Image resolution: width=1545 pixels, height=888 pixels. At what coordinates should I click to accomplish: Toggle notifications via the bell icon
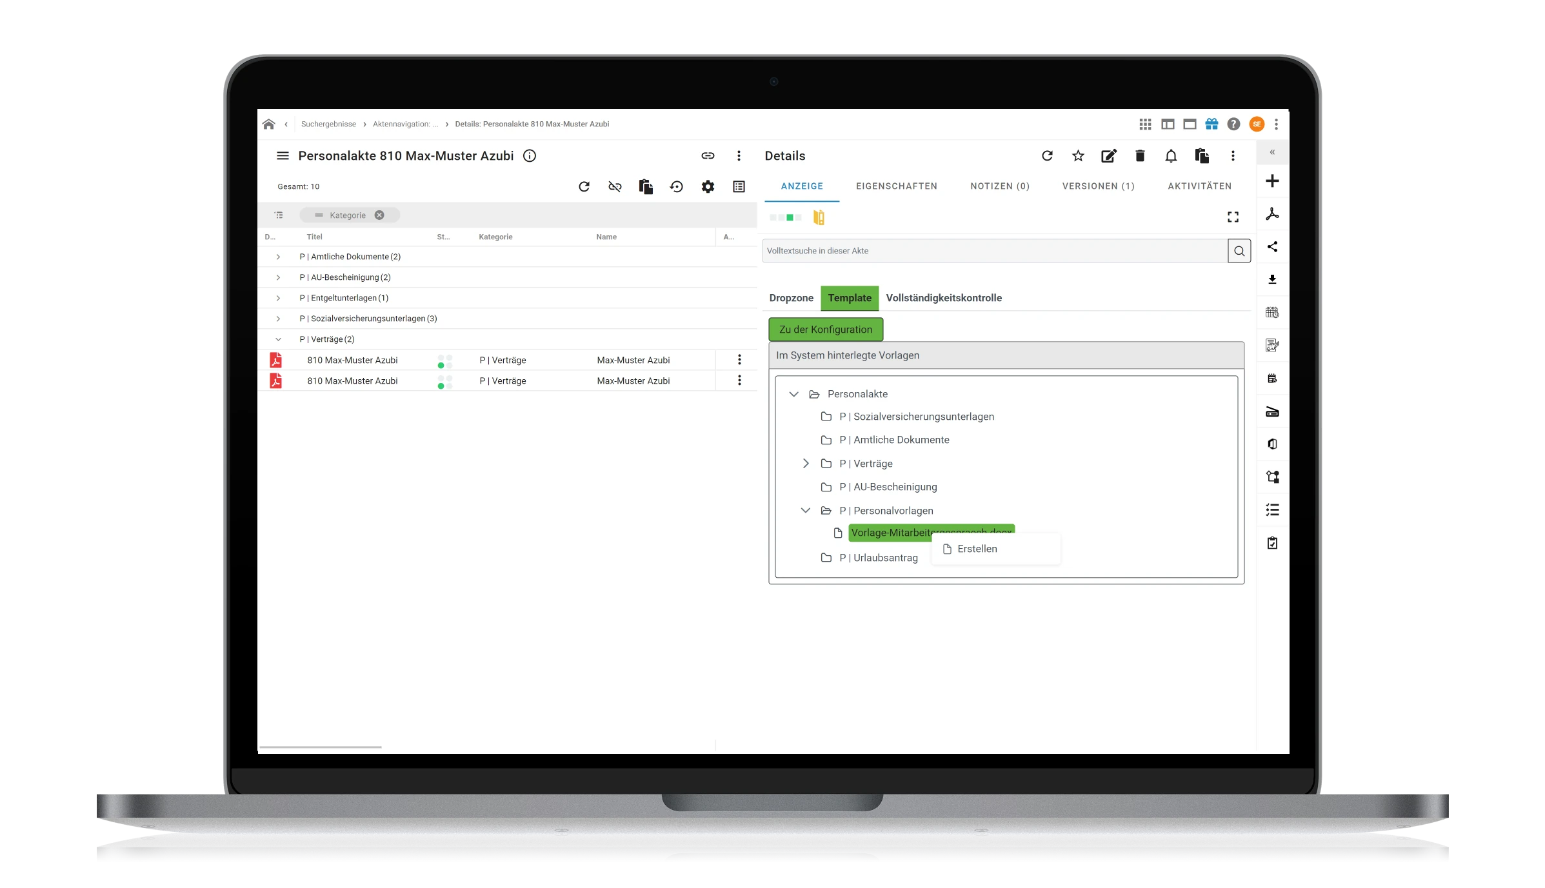point(1171,156)
